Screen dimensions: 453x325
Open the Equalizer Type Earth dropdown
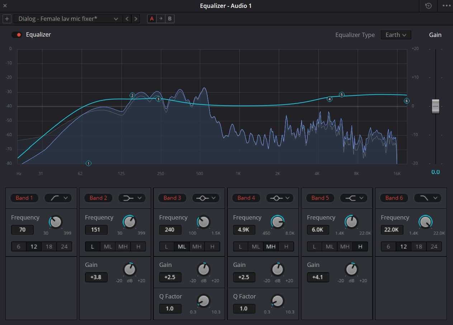pos(396,35)
